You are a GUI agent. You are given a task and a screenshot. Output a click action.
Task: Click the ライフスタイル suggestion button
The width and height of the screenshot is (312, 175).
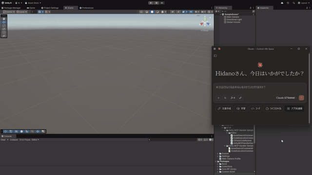coord(273,108)
